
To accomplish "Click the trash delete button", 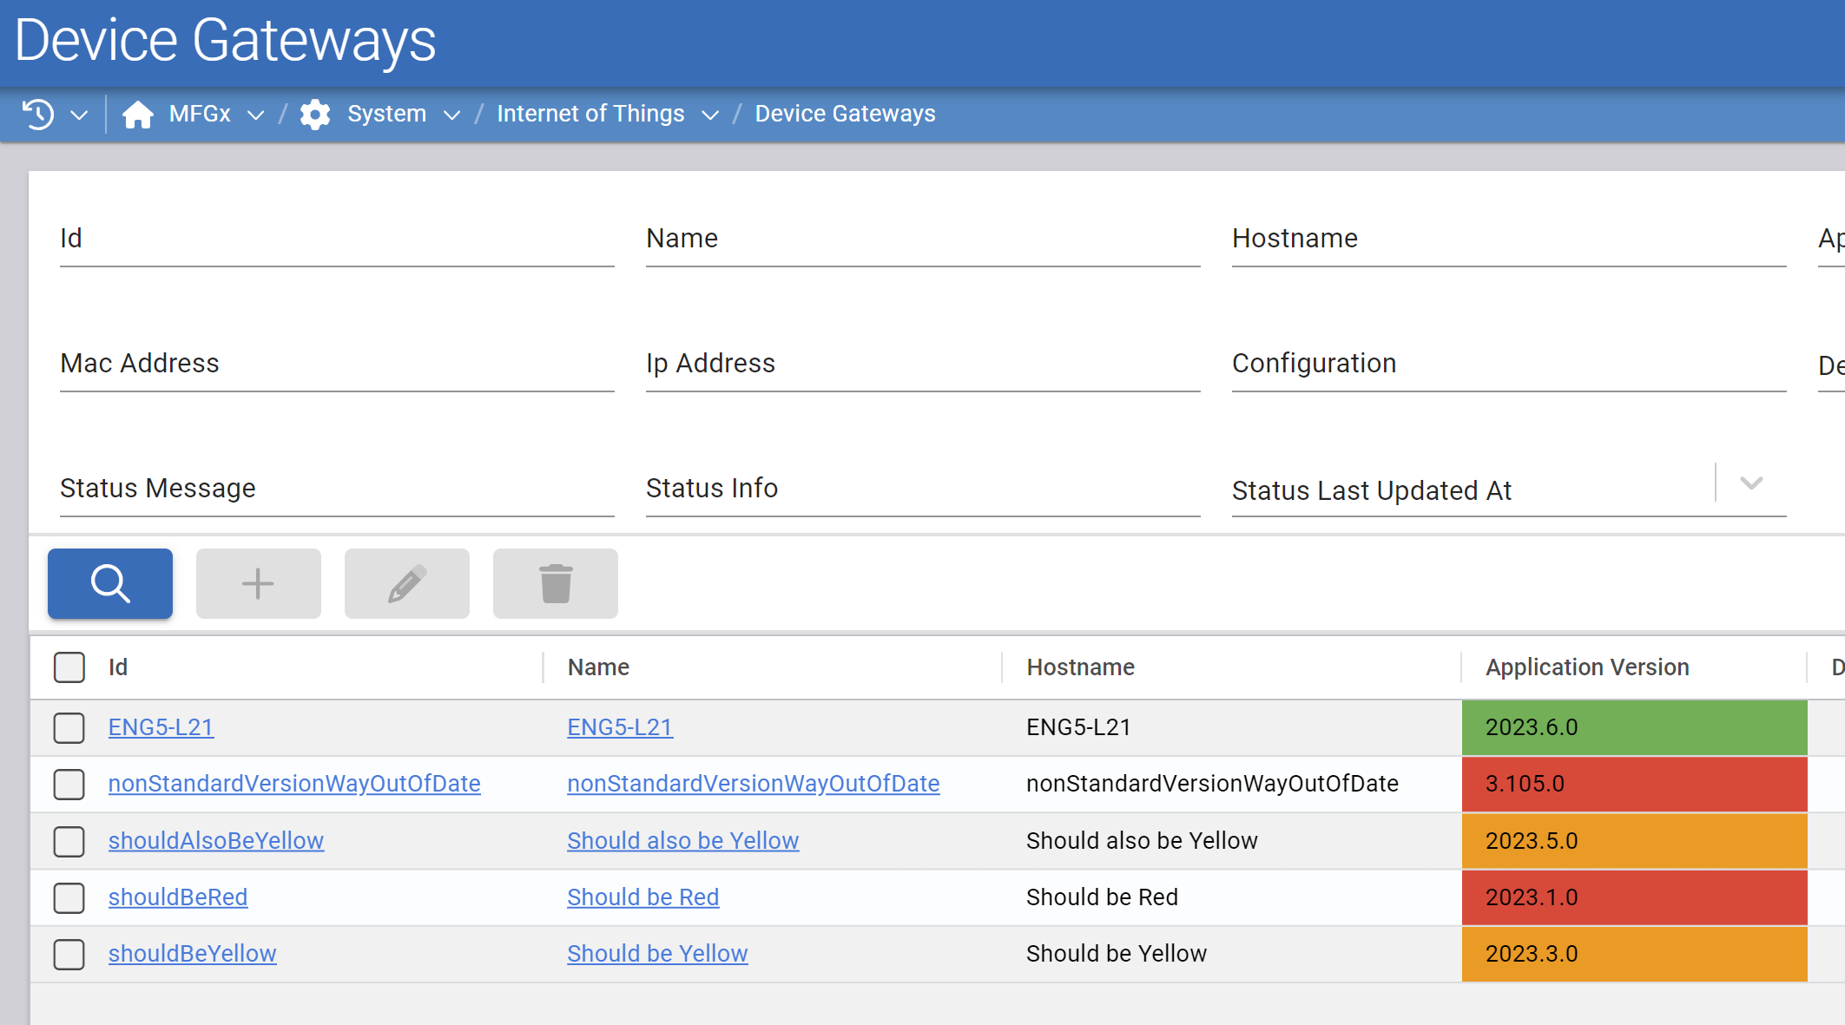I will pyautogui.click(x=555, y=583).
